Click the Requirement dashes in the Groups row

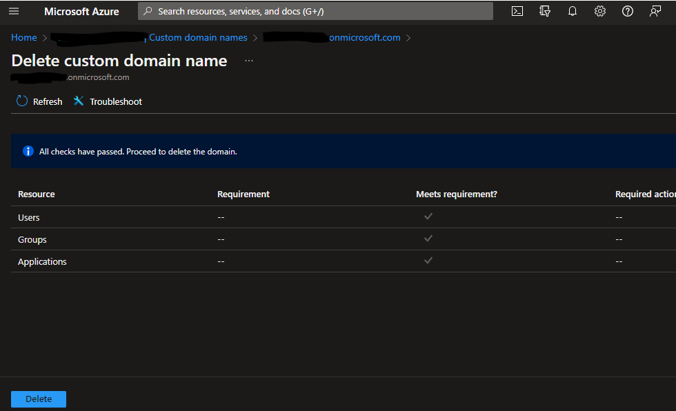point(221,239)
